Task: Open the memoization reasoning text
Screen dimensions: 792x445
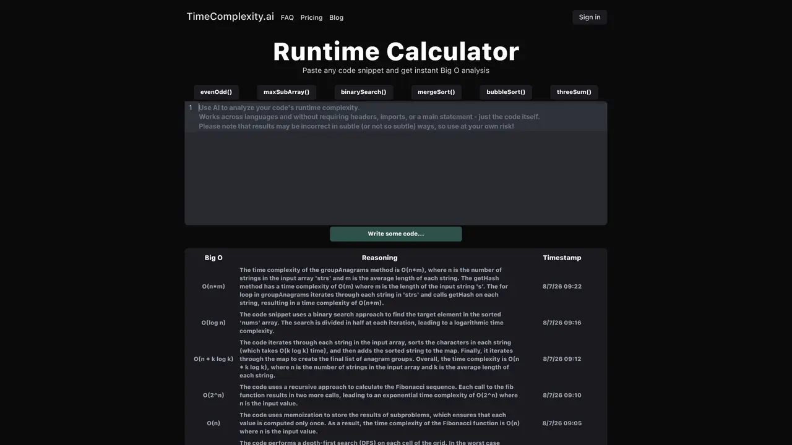Action: 379,423
